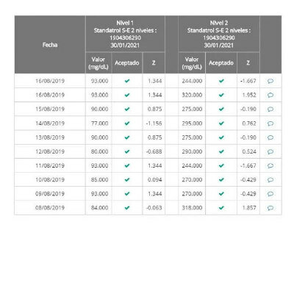Click comment icon for 10/08/2019 row
This screenshot has width=294, height=294.
270,179
